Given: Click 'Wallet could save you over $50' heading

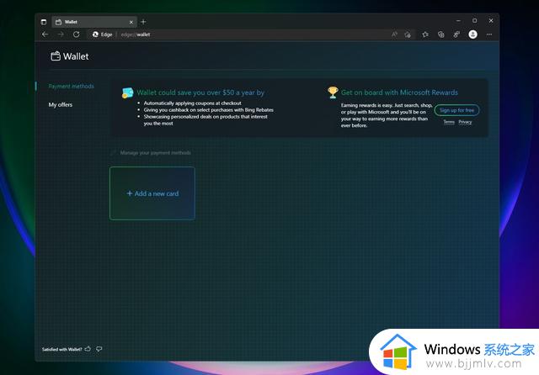Looking at the screenshot, I should [x=200, y=92].
